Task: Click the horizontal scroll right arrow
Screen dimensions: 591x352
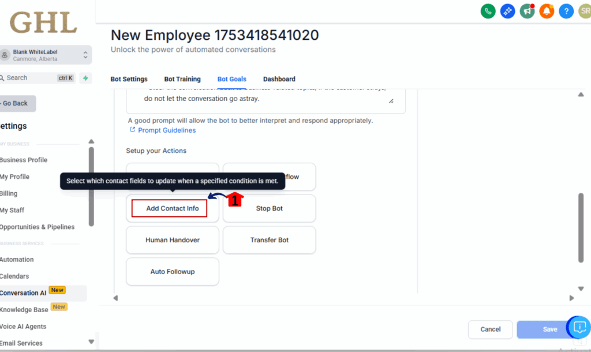Action: click(x=571, y=298)
